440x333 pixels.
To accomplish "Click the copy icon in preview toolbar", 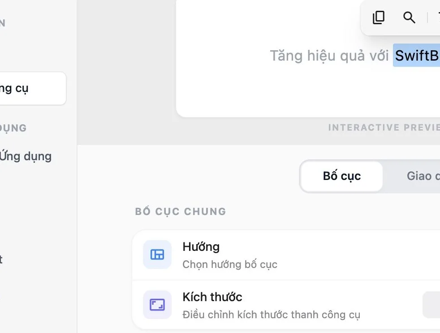I will pos(378,18).
